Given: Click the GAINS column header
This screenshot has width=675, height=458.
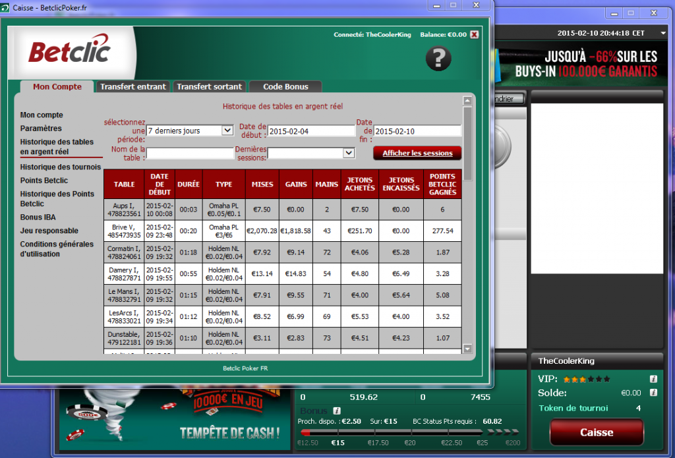Looking at the screenshot, I should (x=296, y=185).
